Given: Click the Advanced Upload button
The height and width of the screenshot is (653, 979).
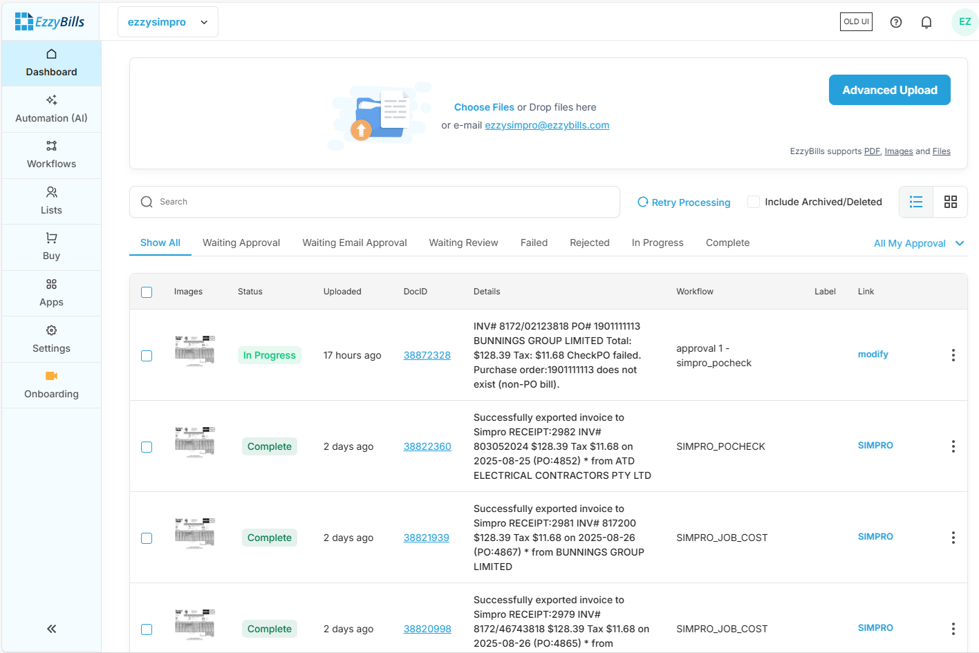Looking at the screenshot, I should pyautogui.click(x=889, y=90).
